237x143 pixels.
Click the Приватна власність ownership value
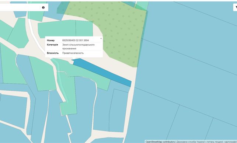73,53
